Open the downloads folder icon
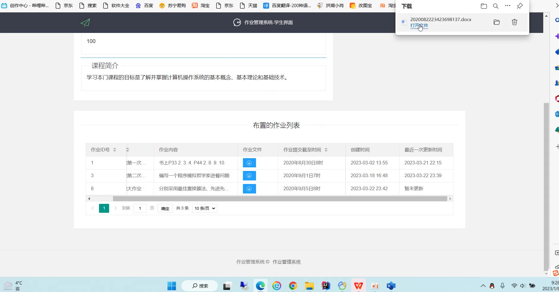The image size is (559, 292). 484,6
